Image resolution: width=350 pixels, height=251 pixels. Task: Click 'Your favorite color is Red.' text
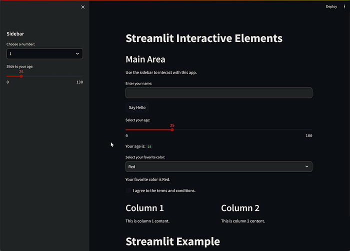148,179
